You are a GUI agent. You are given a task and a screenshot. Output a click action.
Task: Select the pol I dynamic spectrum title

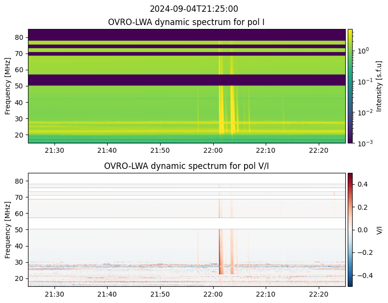coord(187,22)
